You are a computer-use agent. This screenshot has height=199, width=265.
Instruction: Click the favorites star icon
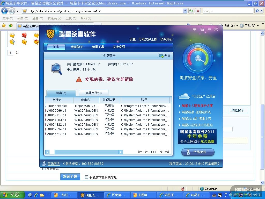tap(4, 26)
